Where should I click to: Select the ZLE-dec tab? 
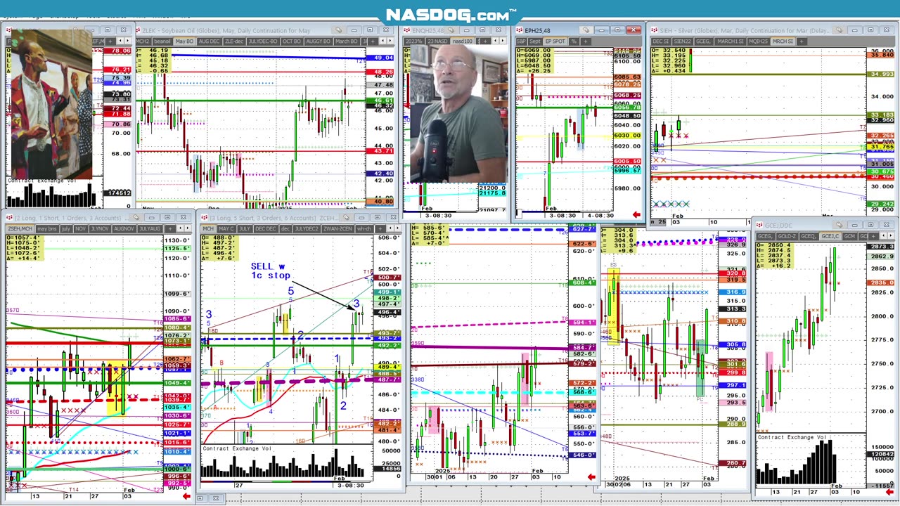point(234,41)
